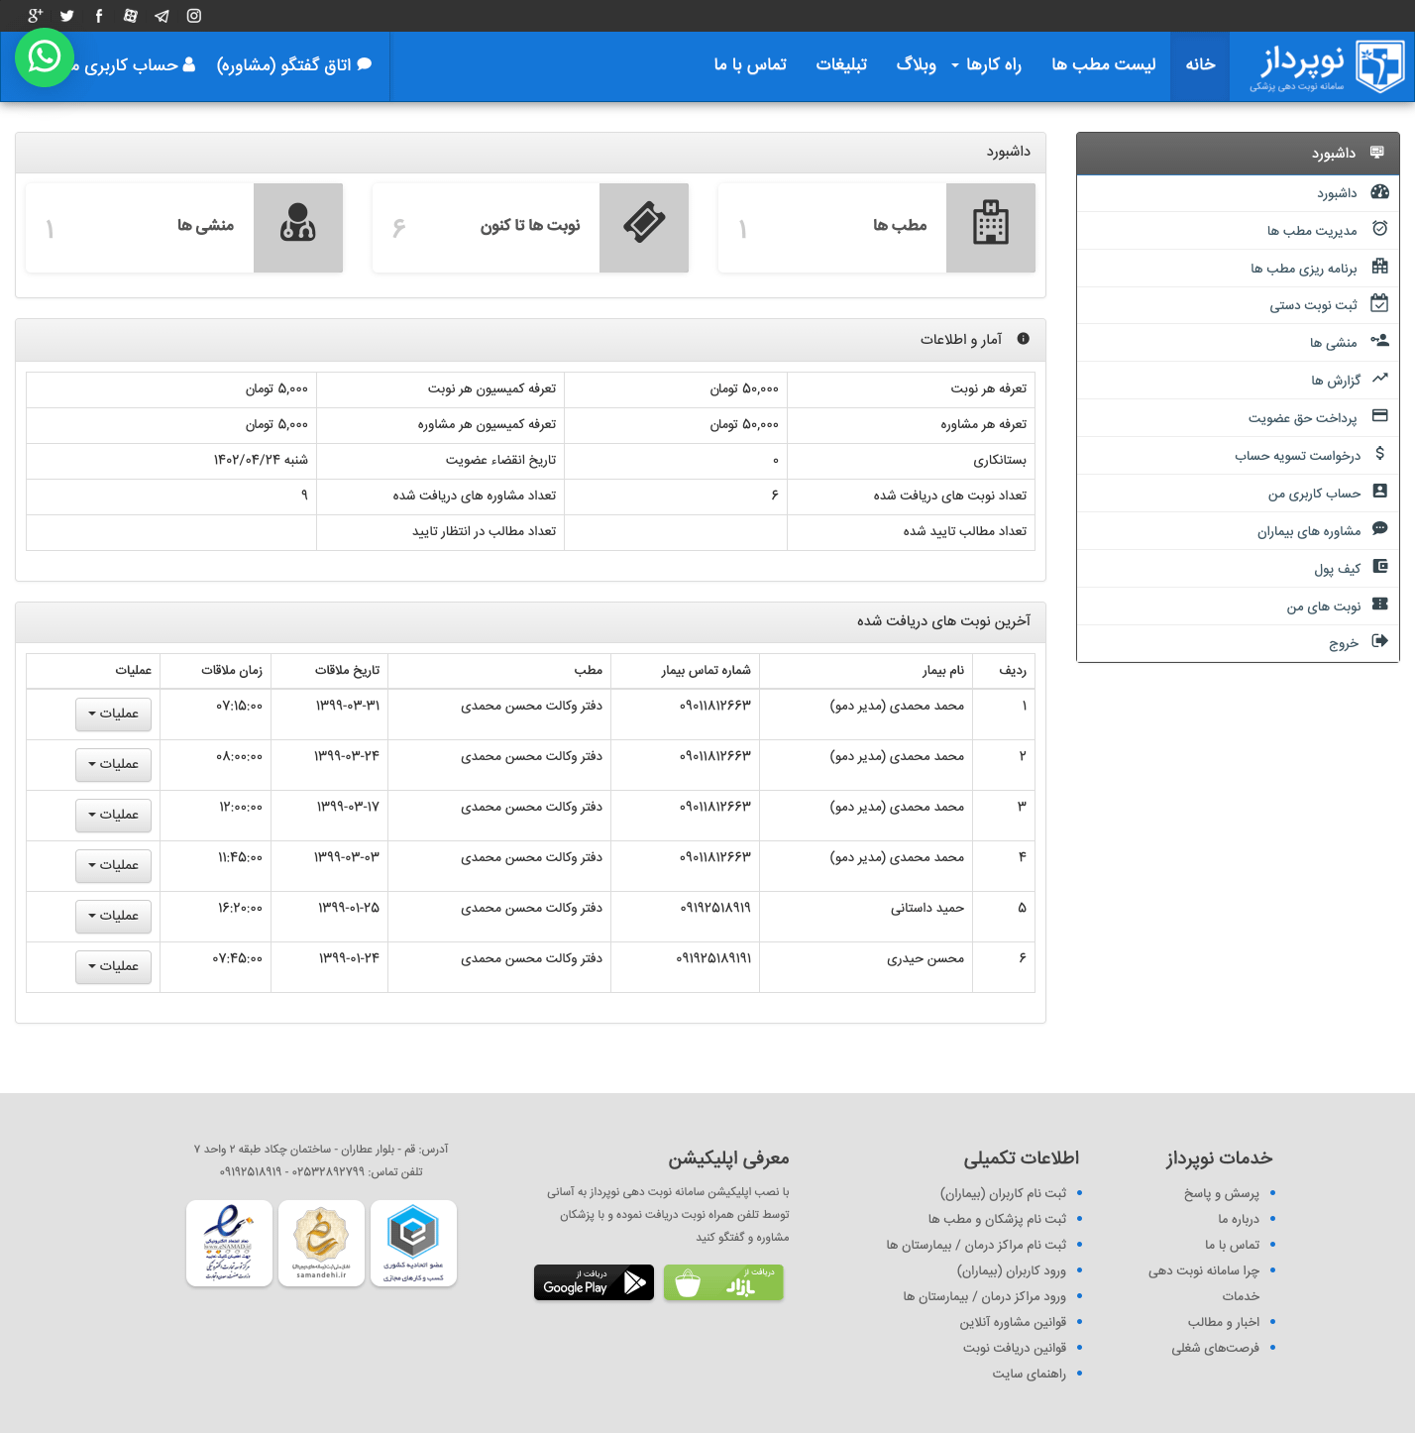Open ثبت نوبت دستی in sidebar
The image size is (1415, 1433).
click(1313, 305)
